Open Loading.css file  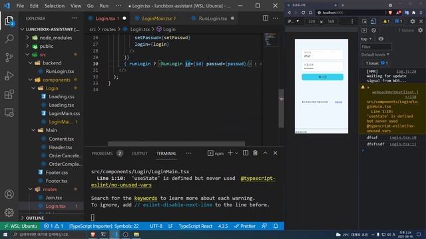click(61, 96)
